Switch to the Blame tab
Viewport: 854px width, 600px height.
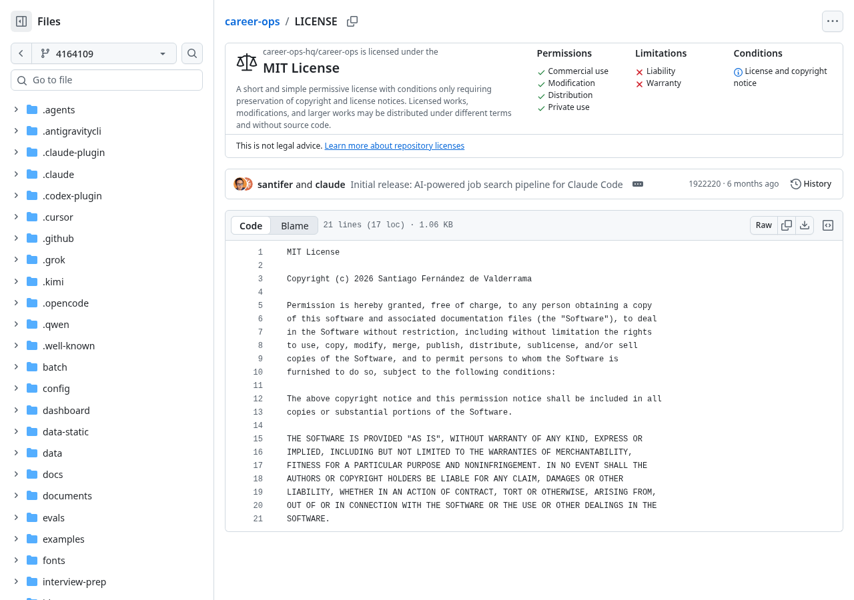click(294, 225)
